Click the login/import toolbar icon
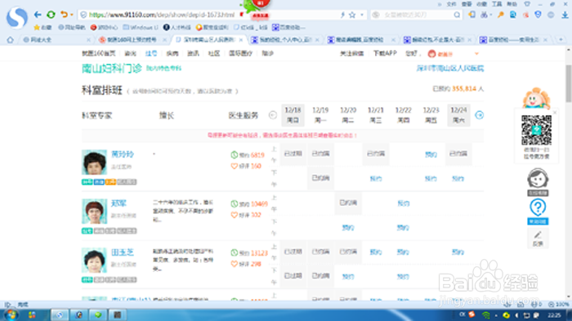 pos(472,15)
